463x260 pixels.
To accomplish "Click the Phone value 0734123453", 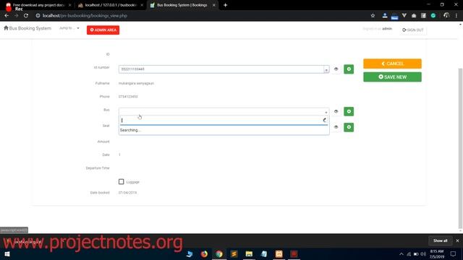I will point(128,96).
